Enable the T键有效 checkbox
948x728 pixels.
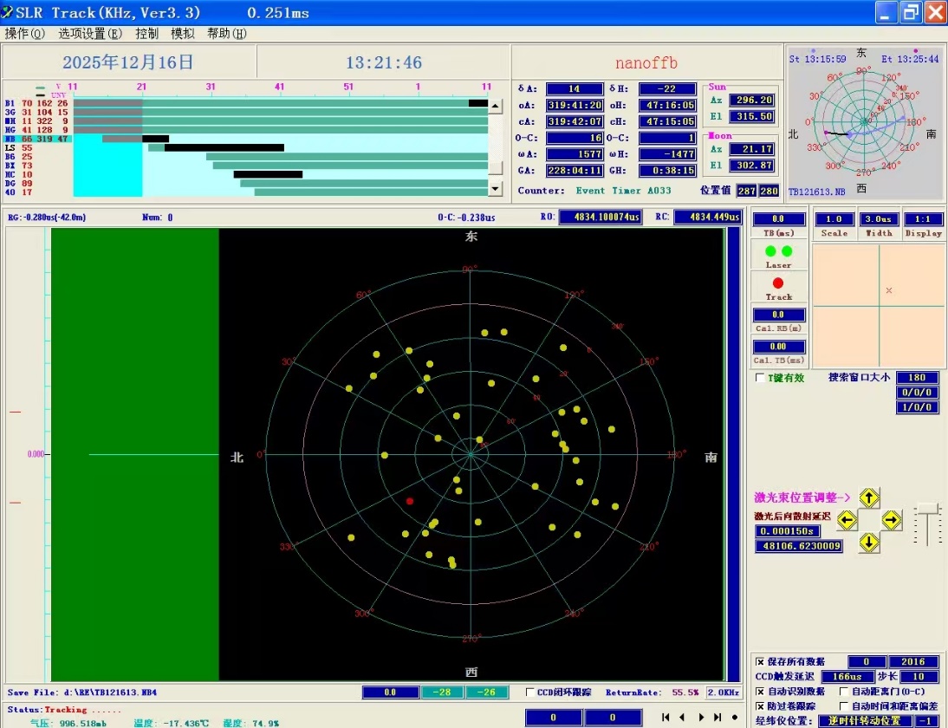[x=761, y=378]
